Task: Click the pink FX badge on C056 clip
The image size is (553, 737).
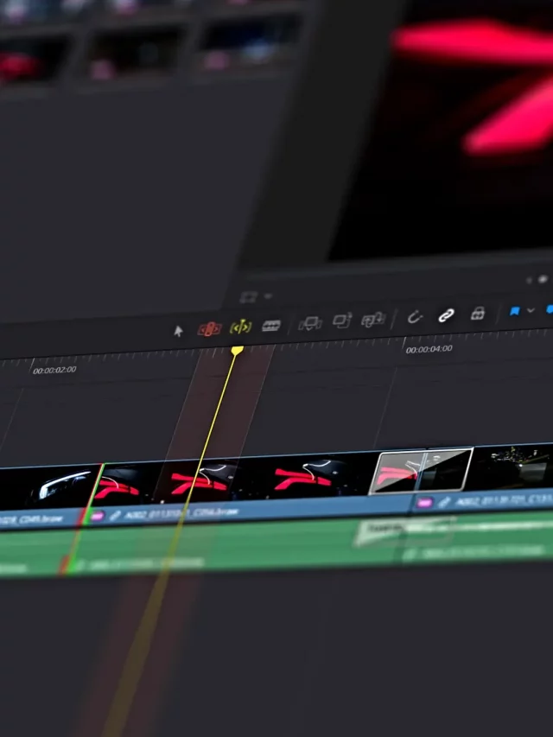Action: 98,516
